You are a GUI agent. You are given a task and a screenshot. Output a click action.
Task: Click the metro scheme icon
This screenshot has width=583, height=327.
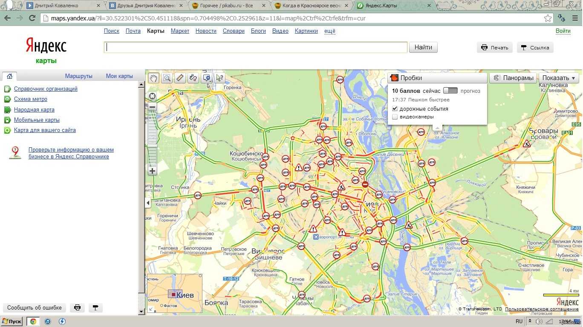point(7,99)
